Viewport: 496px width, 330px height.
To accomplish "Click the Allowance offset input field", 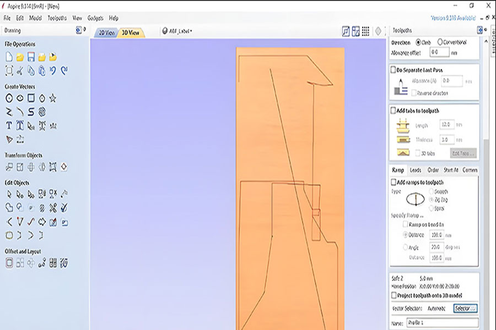I will [x=439, y=52].
